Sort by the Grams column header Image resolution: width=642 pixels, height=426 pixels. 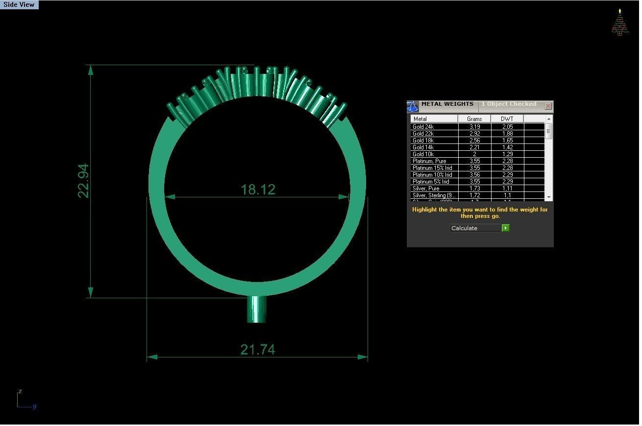click(474, 119)
